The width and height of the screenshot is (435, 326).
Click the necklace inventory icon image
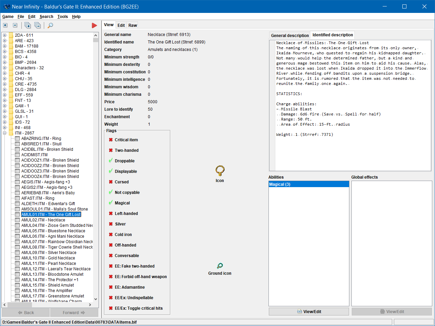[220, 170]
